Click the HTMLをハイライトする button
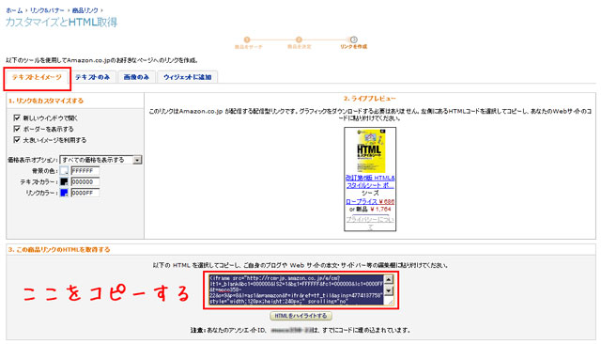Screen dimensions: 601x344 click(x=300, y=316)
